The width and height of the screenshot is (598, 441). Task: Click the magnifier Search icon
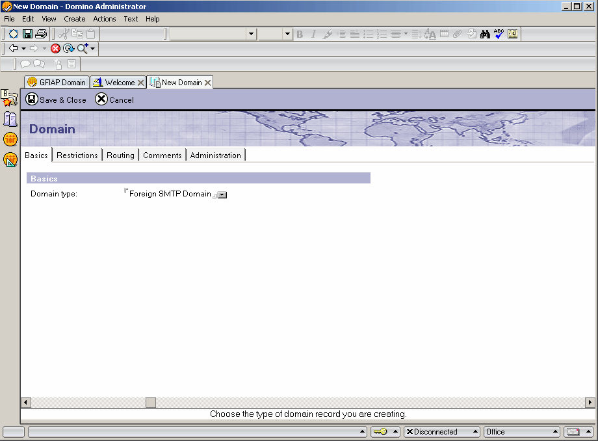point(83,49)
